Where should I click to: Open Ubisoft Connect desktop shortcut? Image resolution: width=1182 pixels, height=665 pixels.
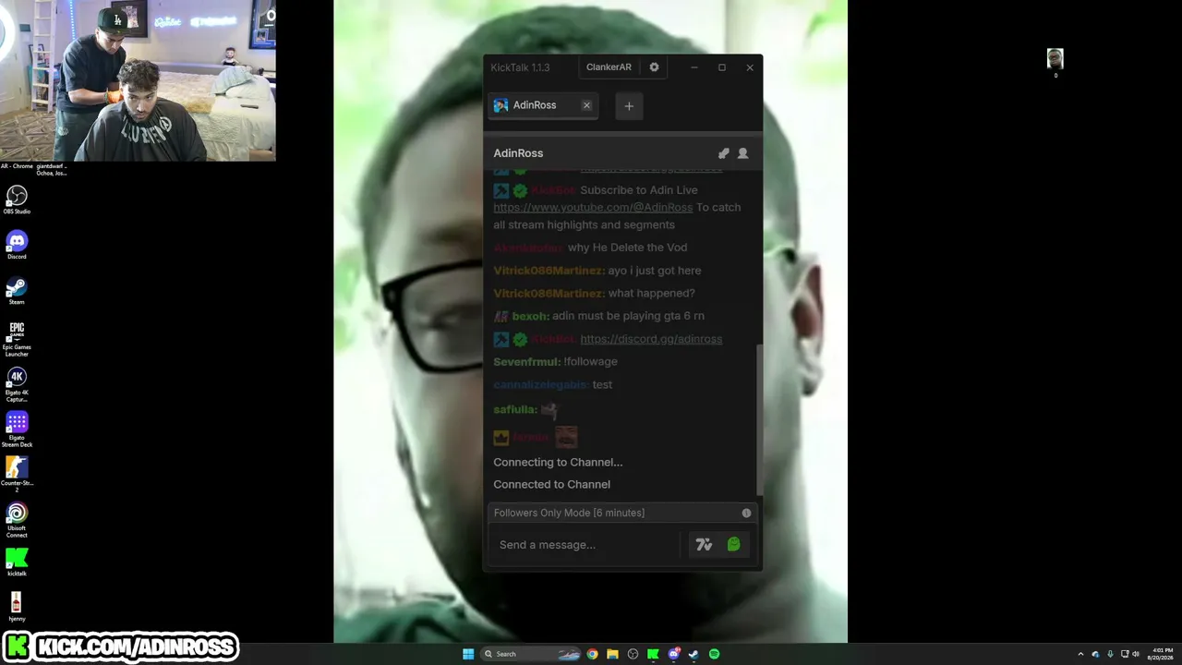click(17, 520)
